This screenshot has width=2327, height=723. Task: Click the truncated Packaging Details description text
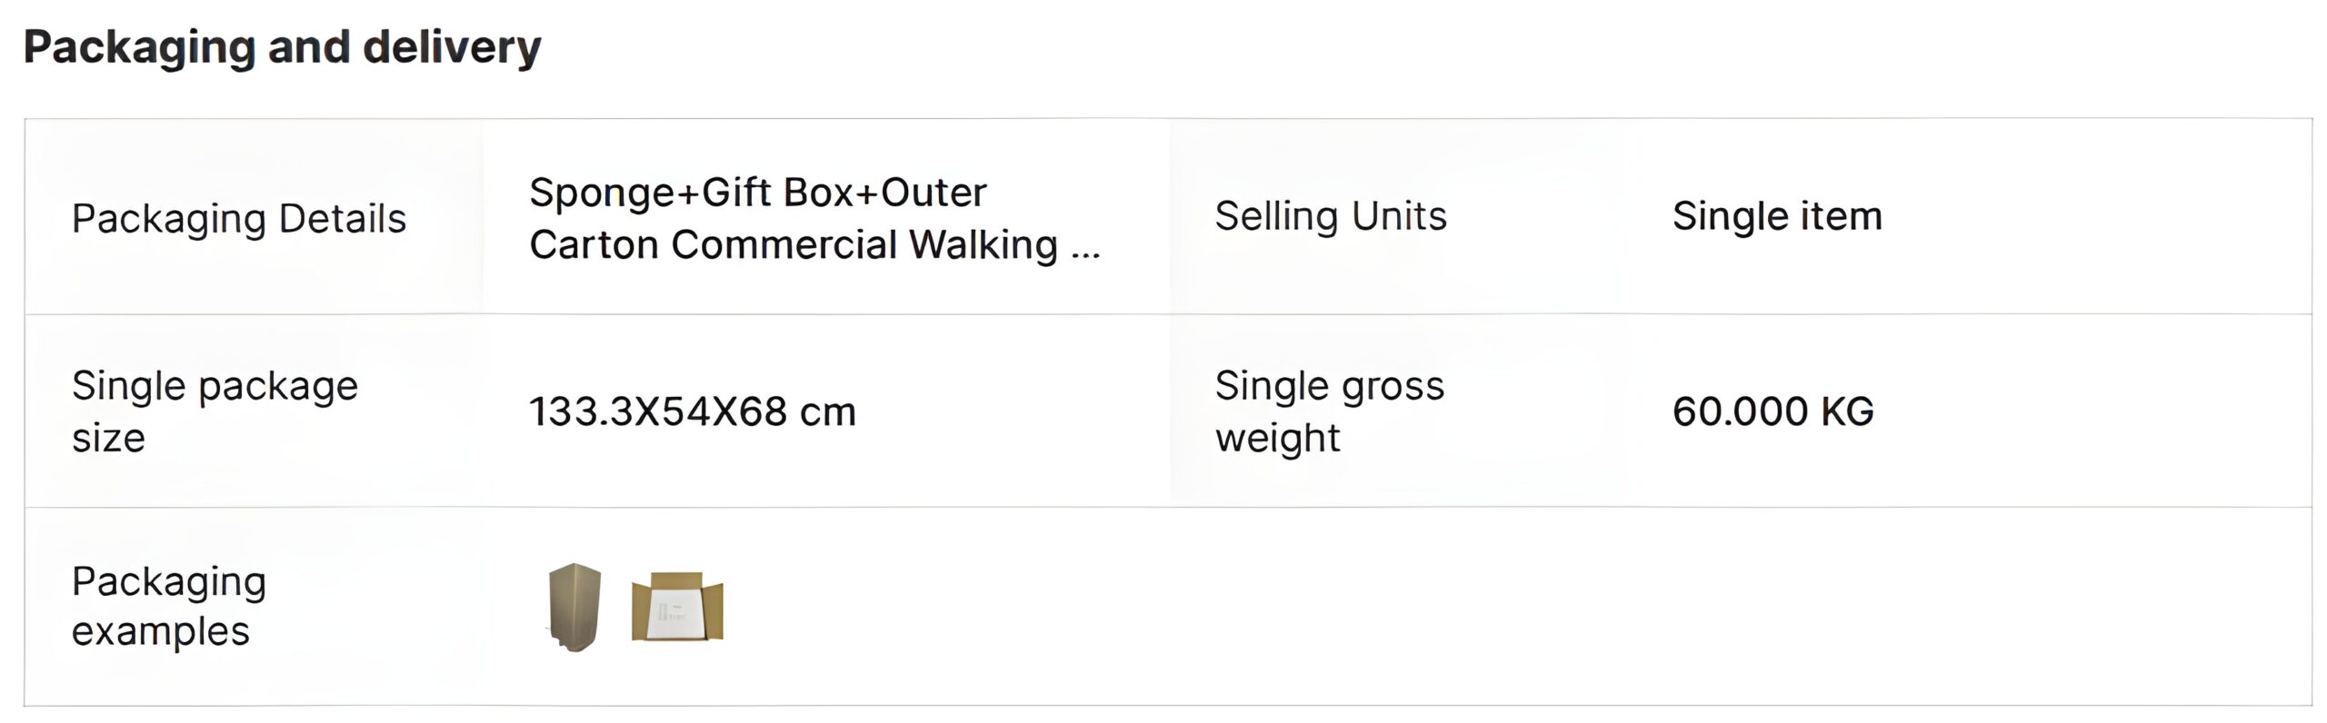click(814, 218)
